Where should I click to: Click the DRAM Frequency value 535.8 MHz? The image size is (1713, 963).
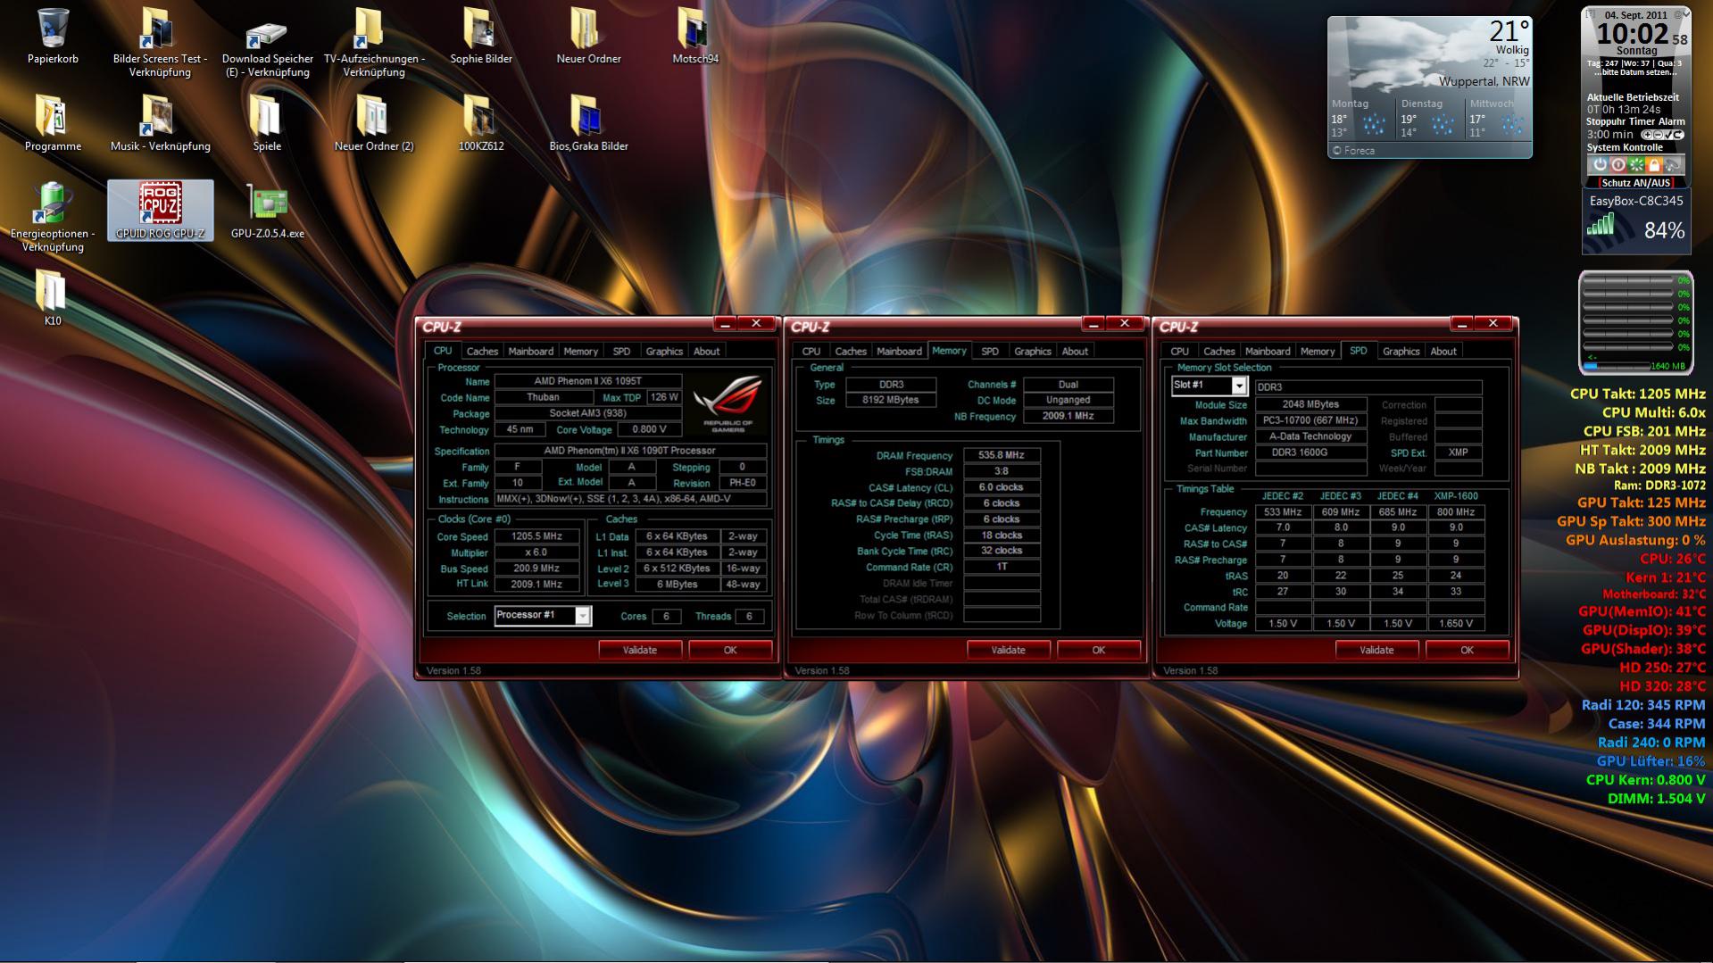point(1002,455)
